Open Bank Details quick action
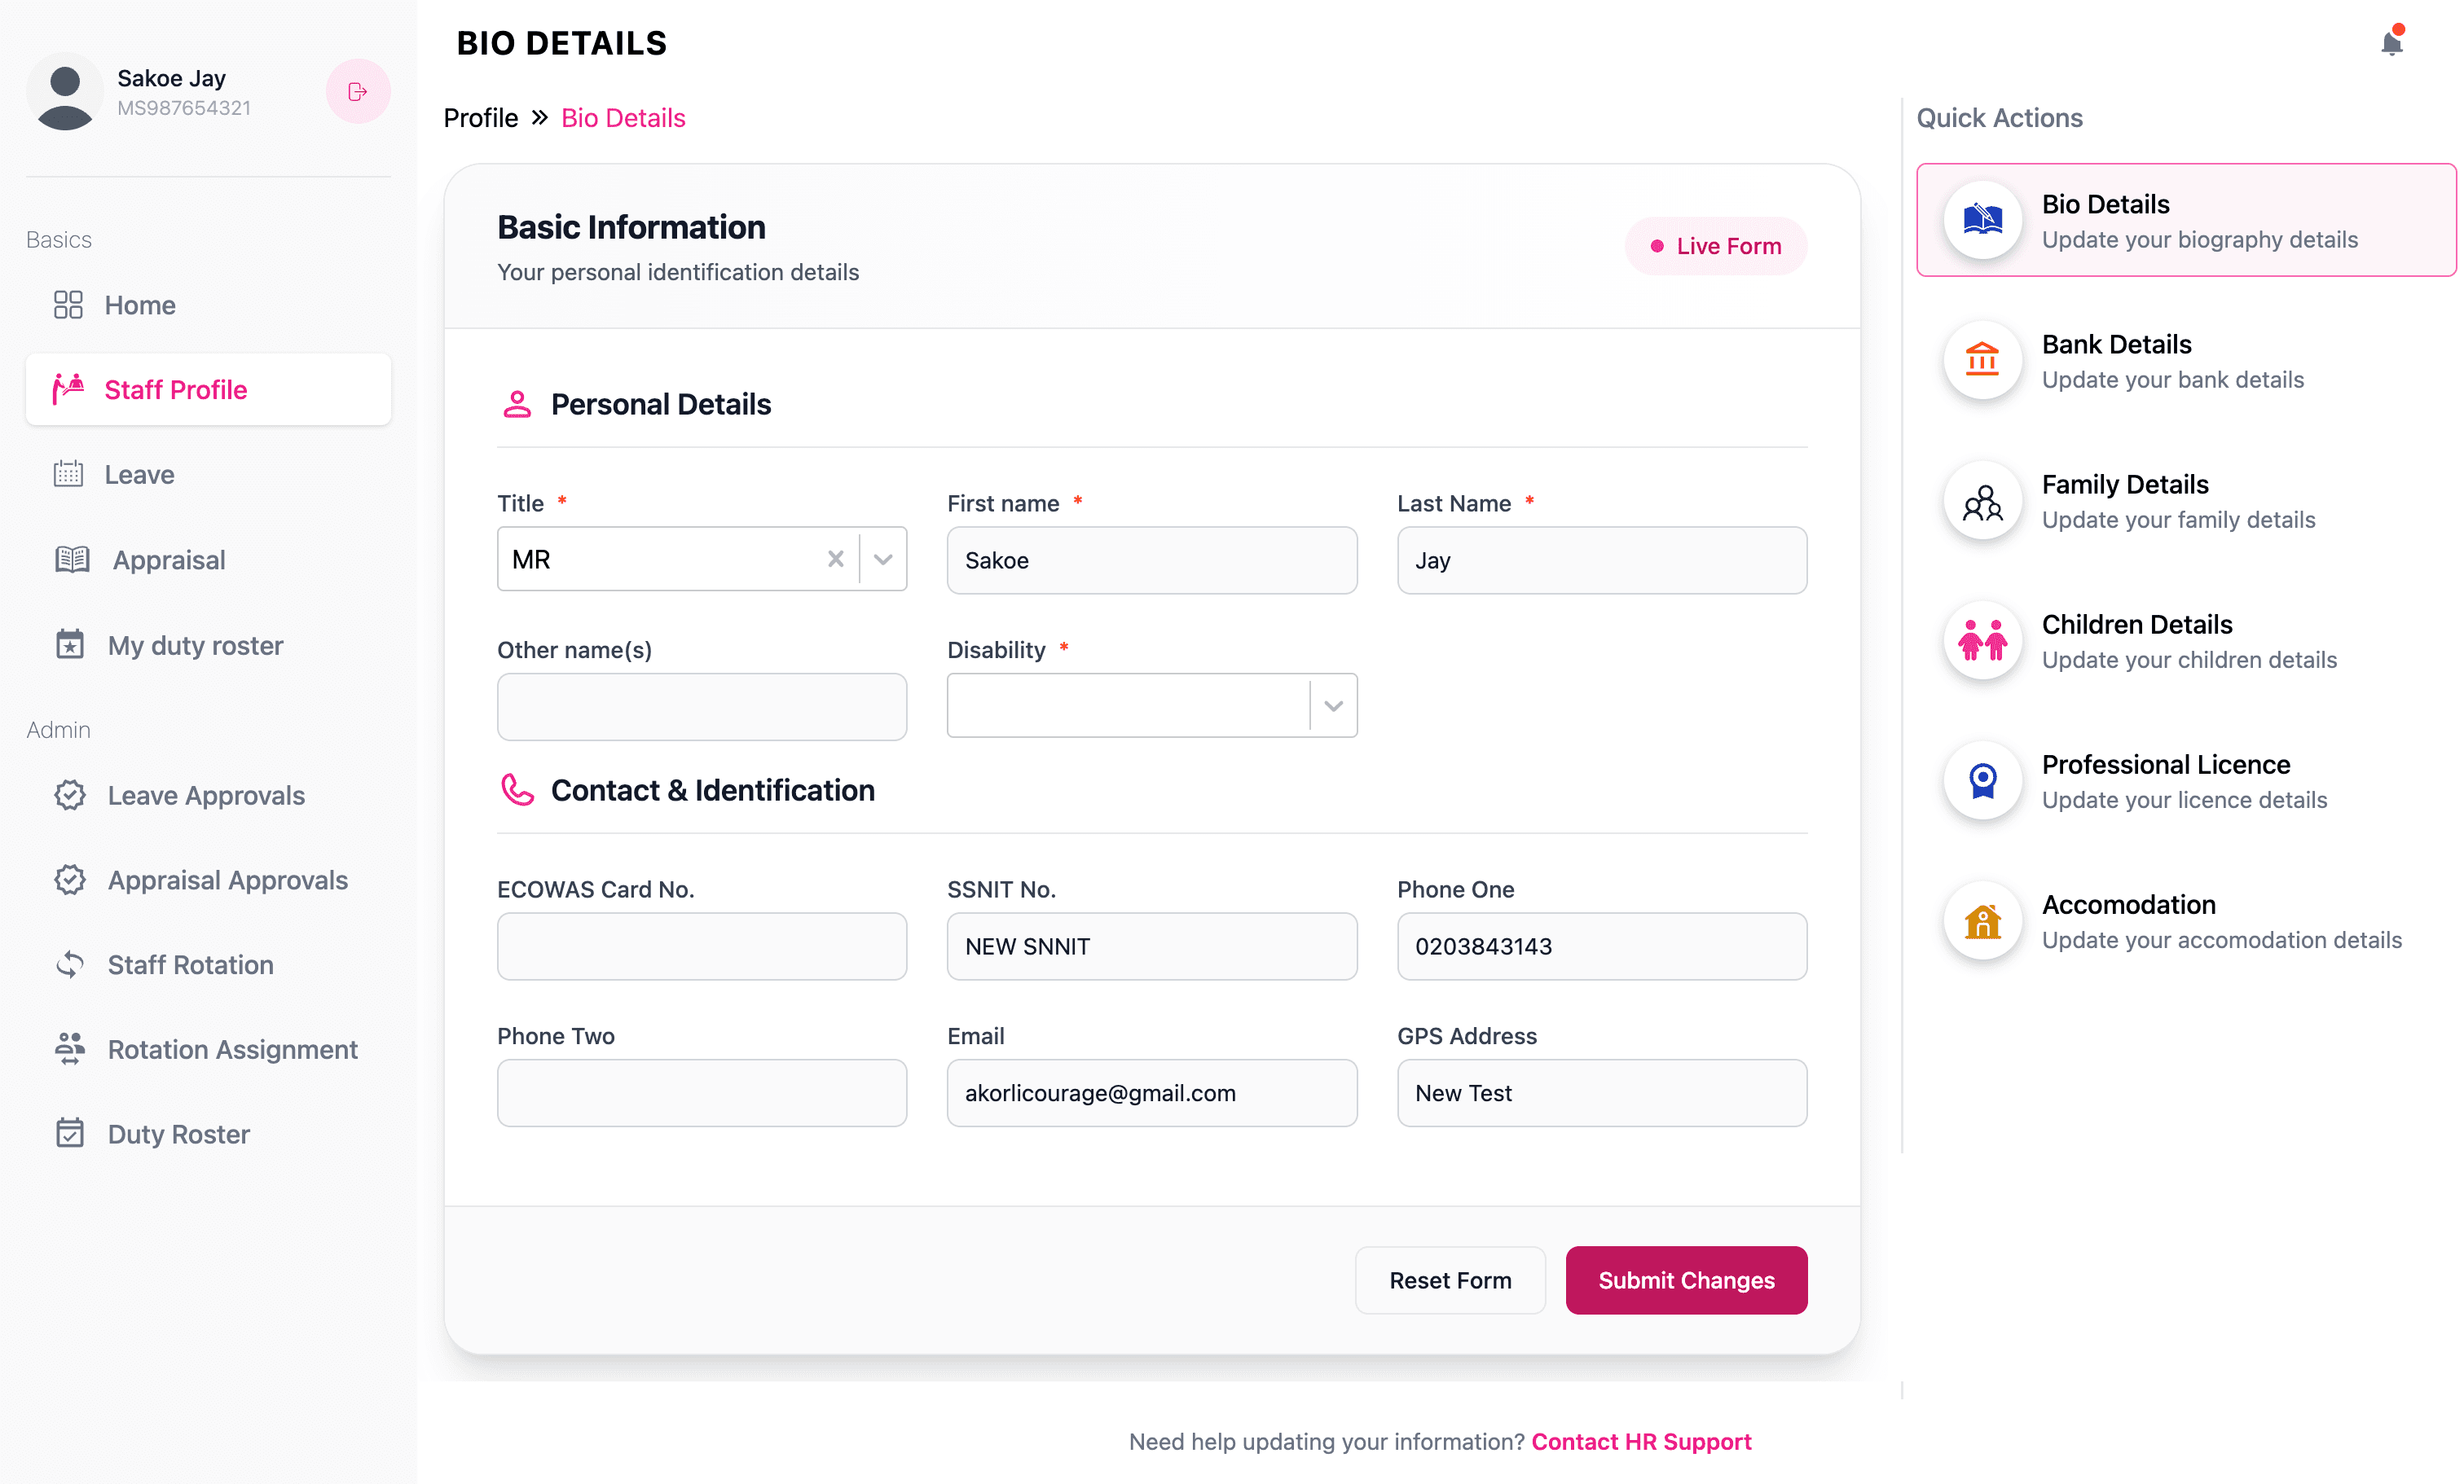 pos(2186,360)
